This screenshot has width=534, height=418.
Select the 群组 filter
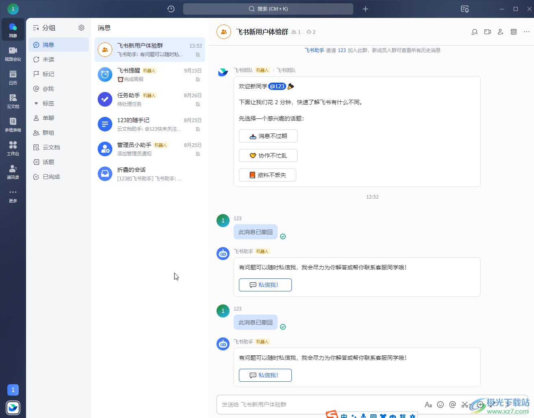[59, 133]
